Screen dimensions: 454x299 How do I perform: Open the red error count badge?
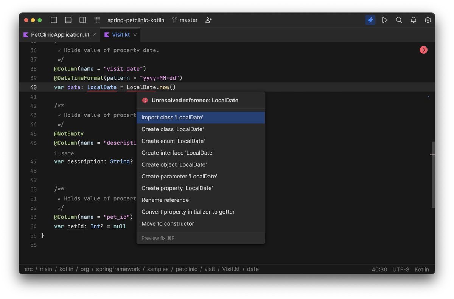click(x=423, y=50)
